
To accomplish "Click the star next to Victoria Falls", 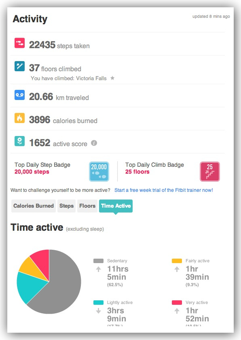I will point(112,78).
